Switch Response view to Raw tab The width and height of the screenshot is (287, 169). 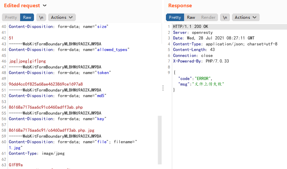click(191, 17)
